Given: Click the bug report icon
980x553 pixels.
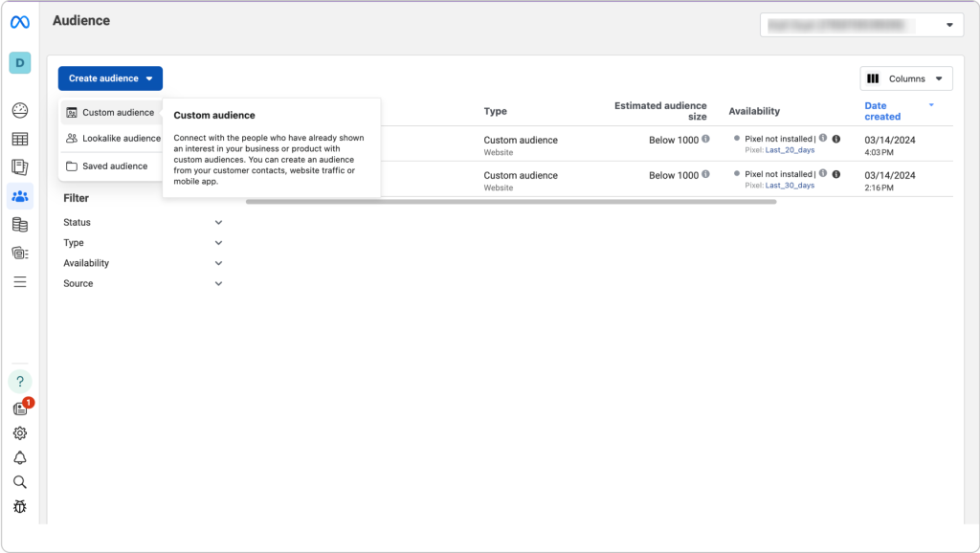Looking at the screenshot, I should point(20,506).
